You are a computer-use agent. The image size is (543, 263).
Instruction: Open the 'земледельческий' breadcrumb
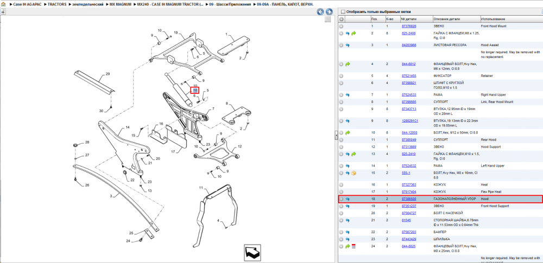(87, 4)
